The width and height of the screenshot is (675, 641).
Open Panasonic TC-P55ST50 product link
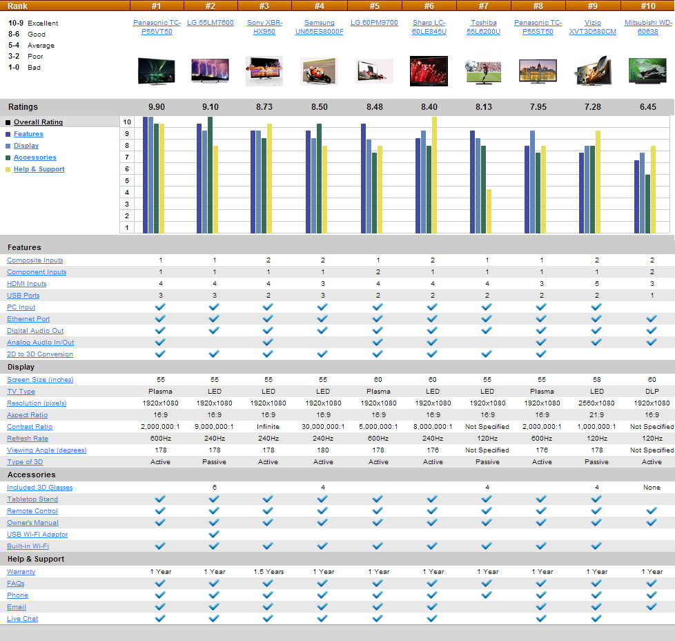tap(538, 27)
